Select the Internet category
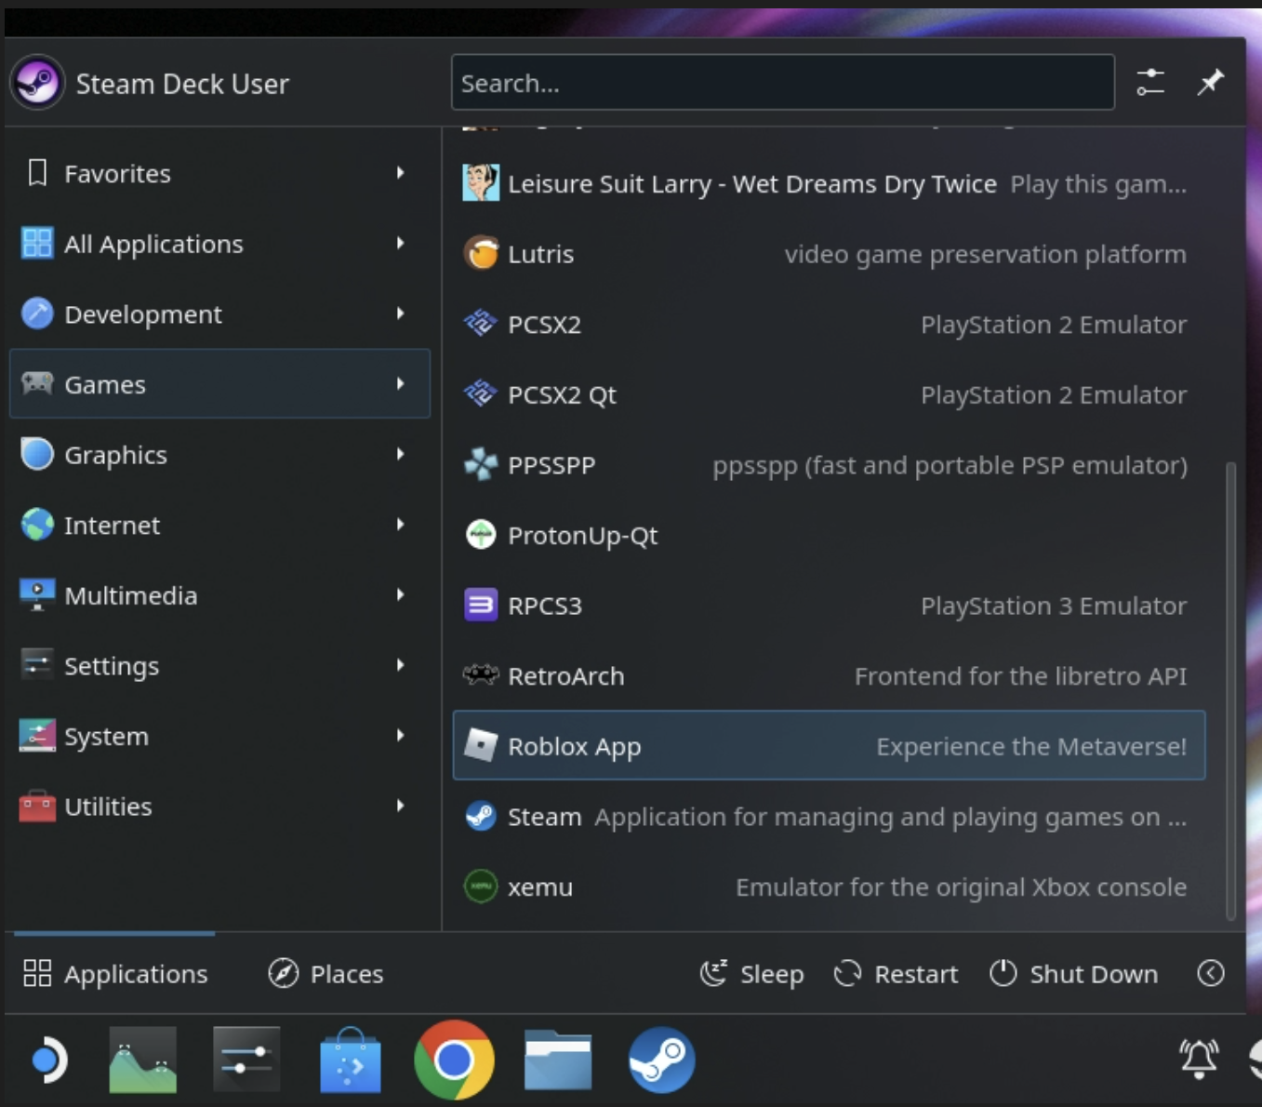 tap(219, 525)
